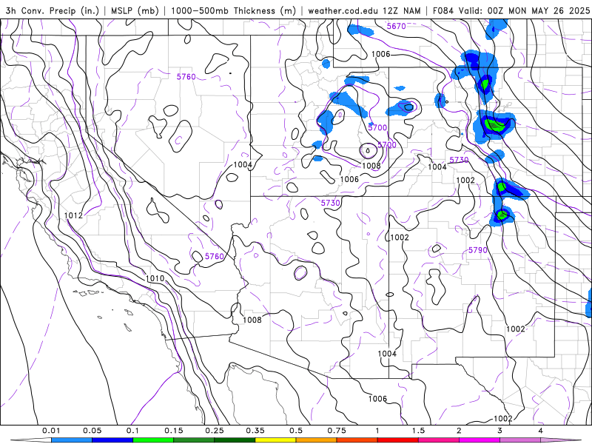Click the 'weather.cod.edu' source text
The height and width of the screenshot is (444, 592).
[343, 10]
